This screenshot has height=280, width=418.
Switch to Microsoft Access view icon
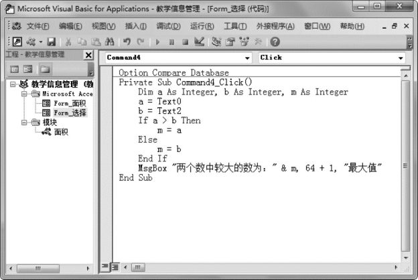(x=17, y=42)
